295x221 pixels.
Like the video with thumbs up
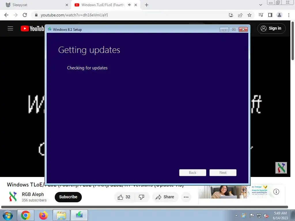[x=124, y=197]
